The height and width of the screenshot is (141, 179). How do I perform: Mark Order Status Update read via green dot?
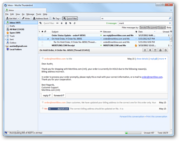[x=101, y=35]
